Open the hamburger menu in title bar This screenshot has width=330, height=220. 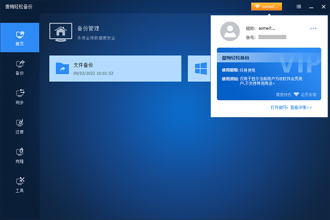coord(299,7)
